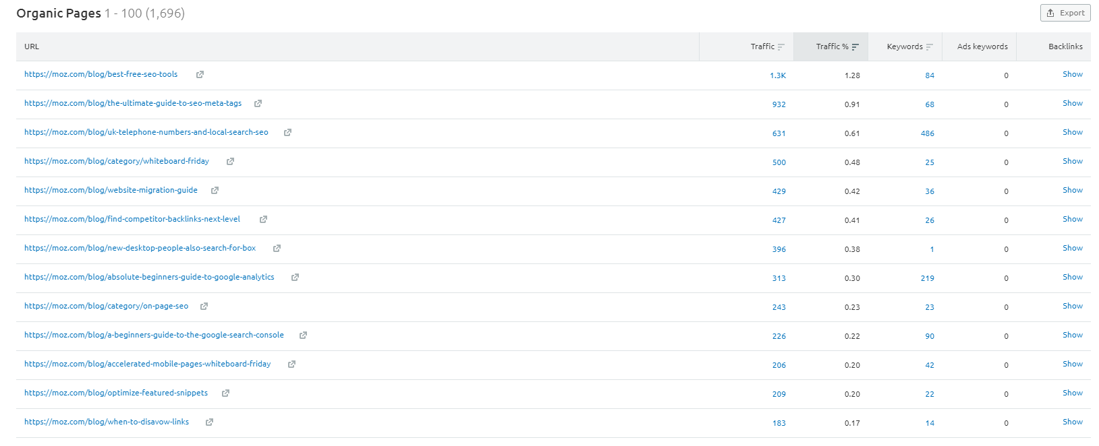This screenshot has height=446, width=1099.
Task: Sort by the Keywords column
Action: tap(909, 46)
